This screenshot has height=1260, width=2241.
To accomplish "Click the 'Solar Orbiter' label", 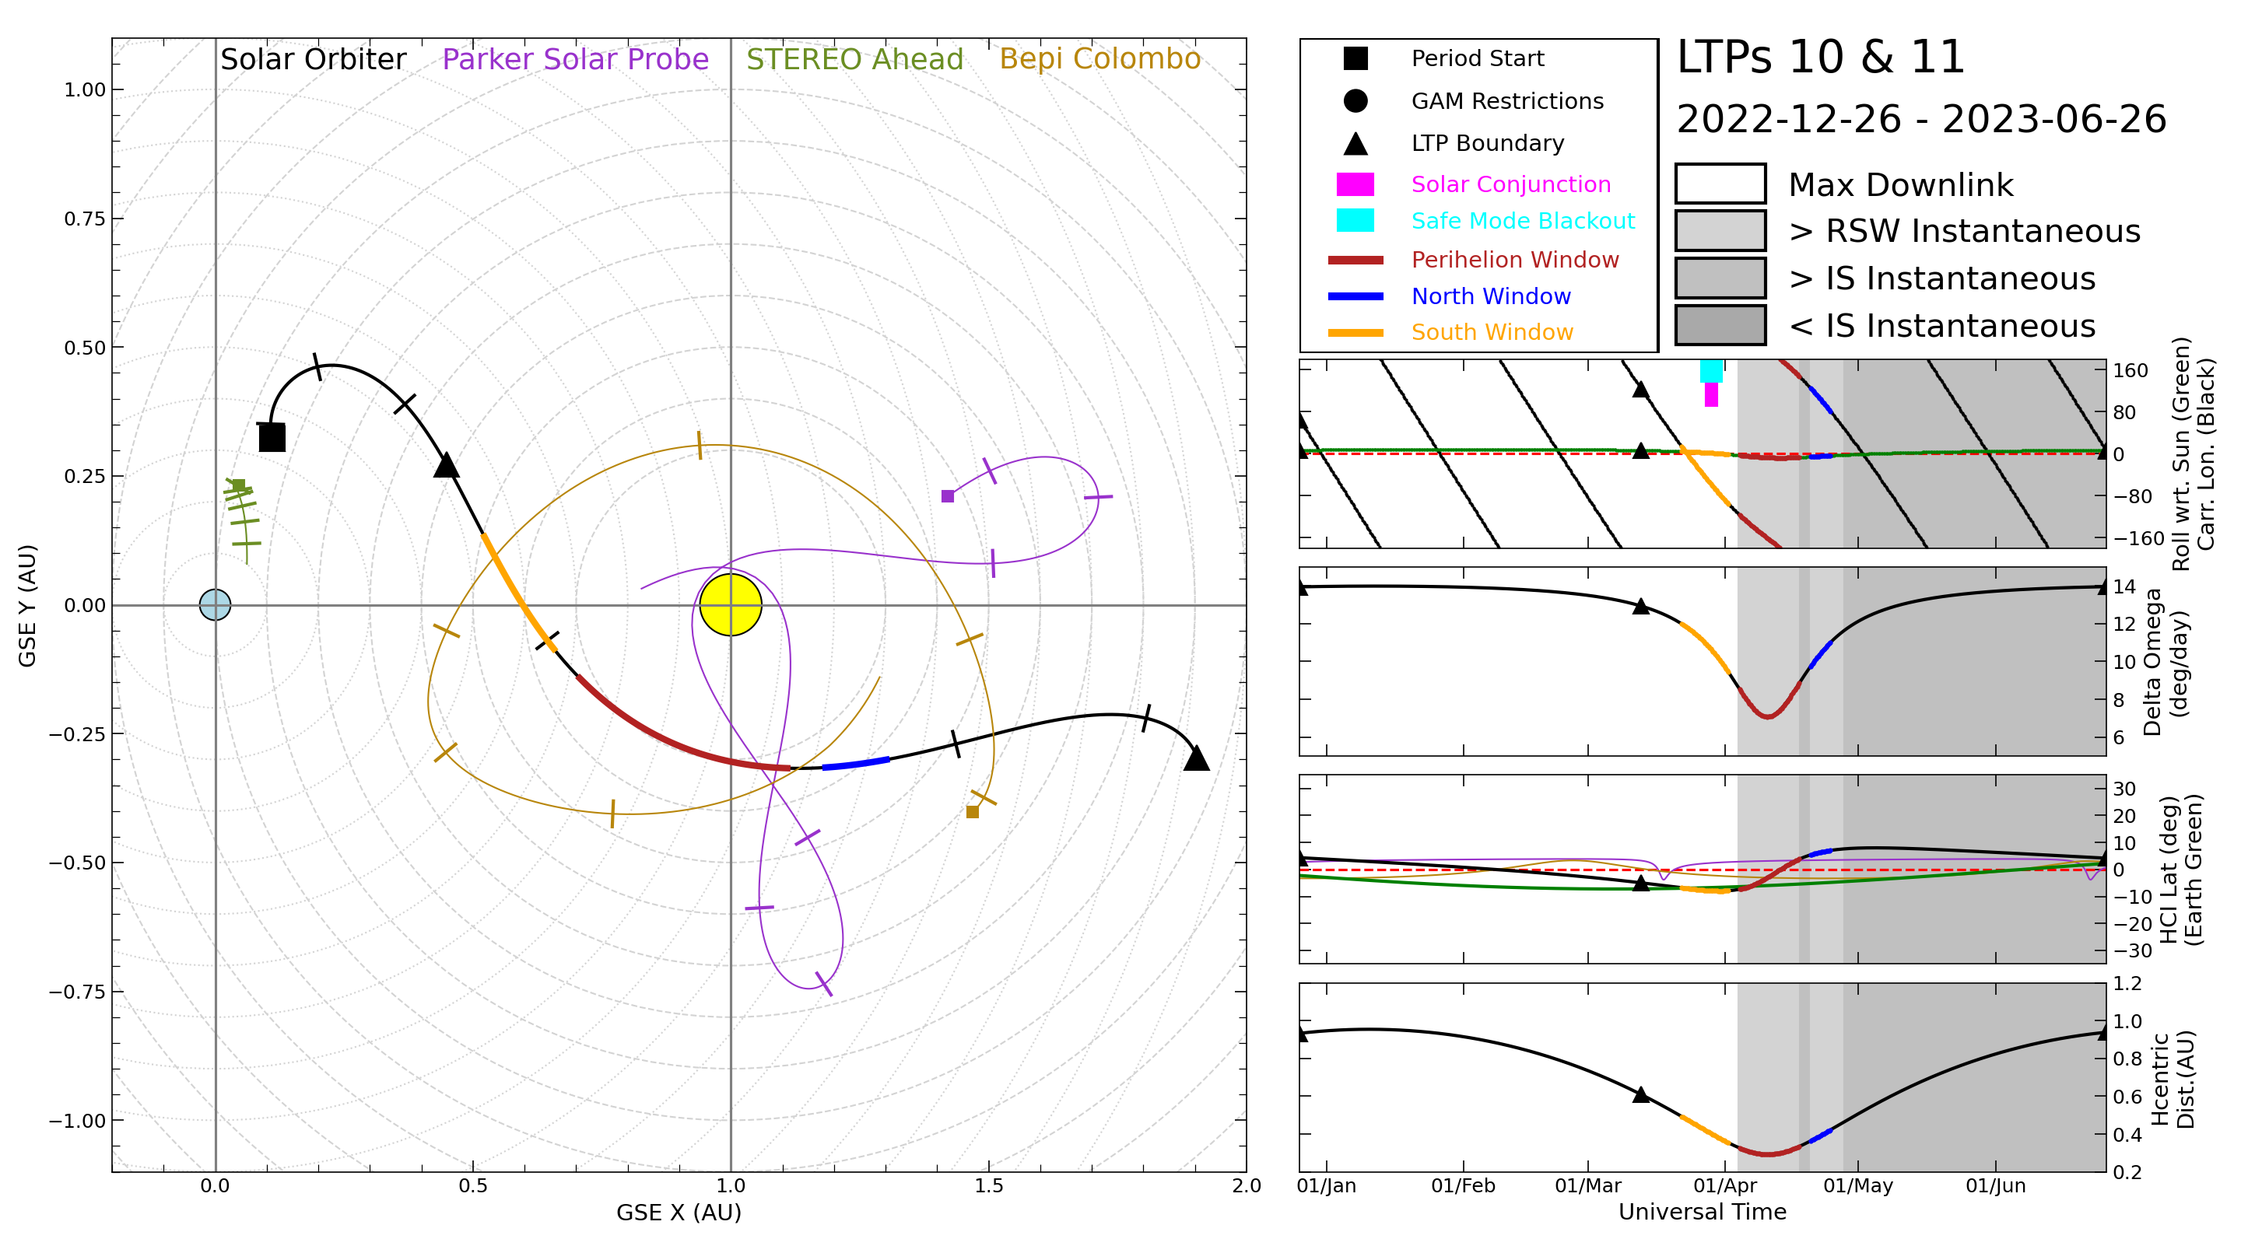I will click(313, 59).
